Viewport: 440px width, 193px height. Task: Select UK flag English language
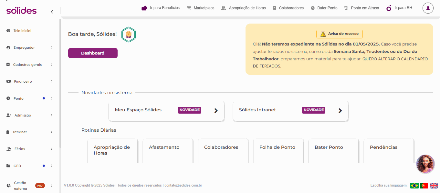434,186
